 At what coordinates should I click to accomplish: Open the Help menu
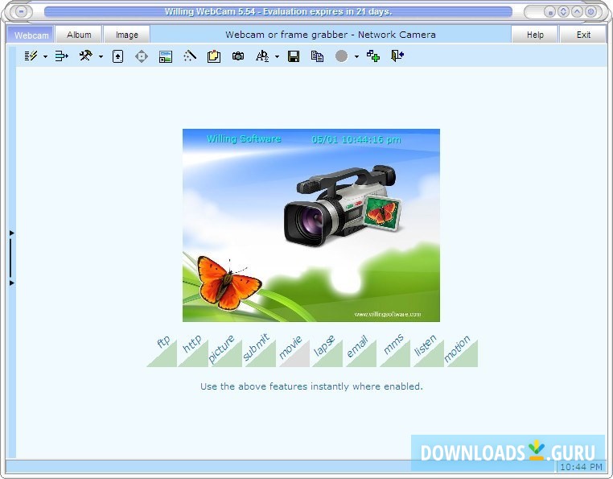535,35
